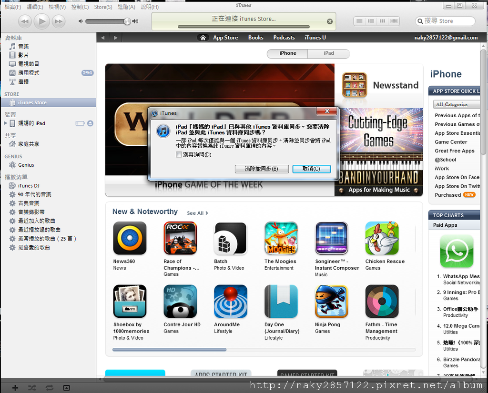Viewport: 488px width, 393px height.
Task: Go forward in the store navigation
Action: pos(115,38)
